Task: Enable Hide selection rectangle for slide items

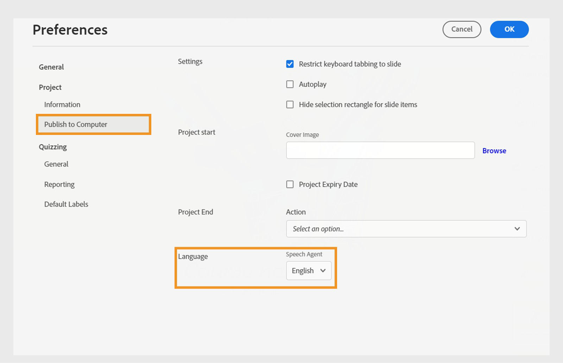Action: click(290, 104)
